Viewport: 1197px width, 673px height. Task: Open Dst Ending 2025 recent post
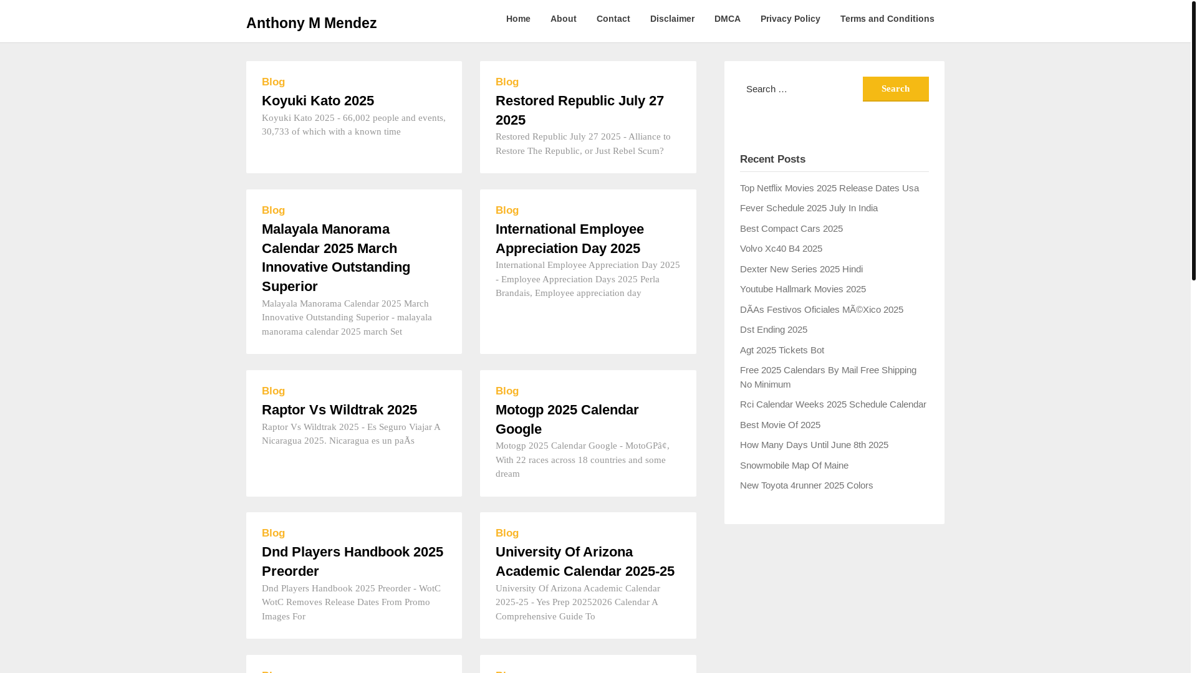tap(773, 330)
